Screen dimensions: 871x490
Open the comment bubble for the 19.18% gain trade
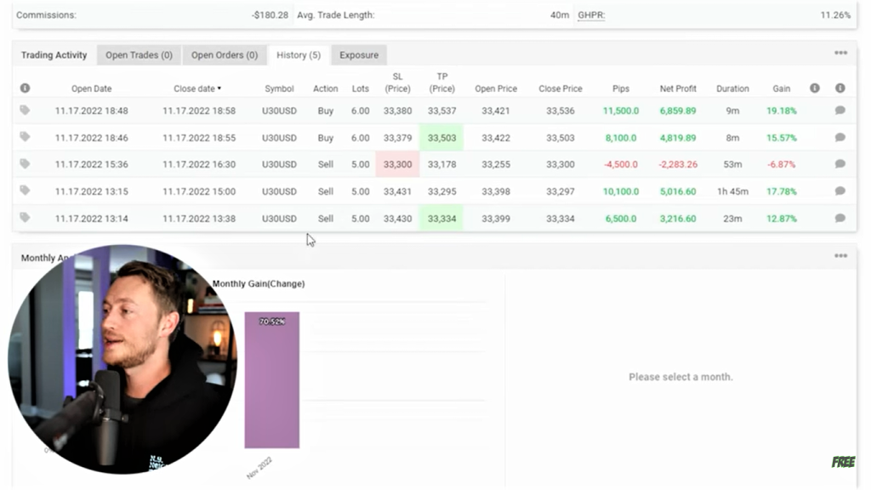click(840, 111)
